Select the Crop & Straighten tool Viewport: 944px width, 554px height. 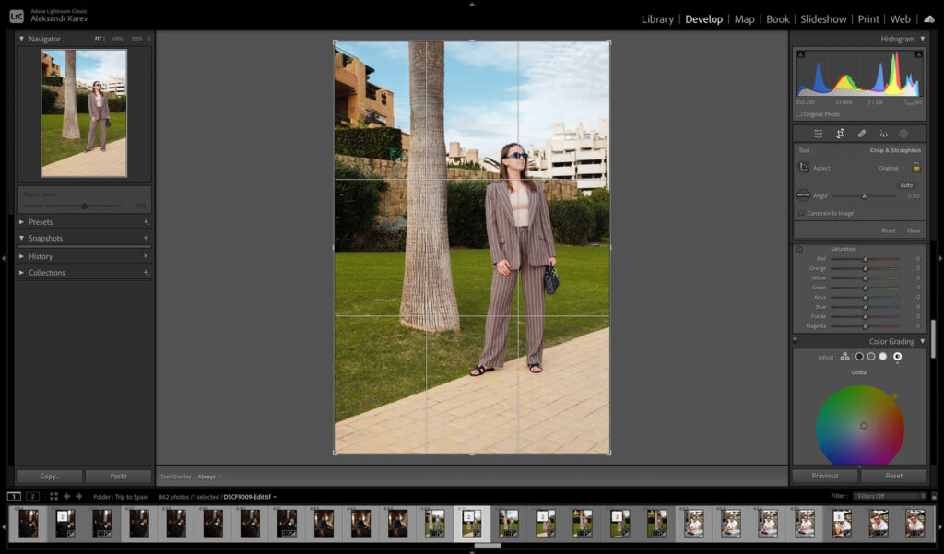[x=840, y=133]
